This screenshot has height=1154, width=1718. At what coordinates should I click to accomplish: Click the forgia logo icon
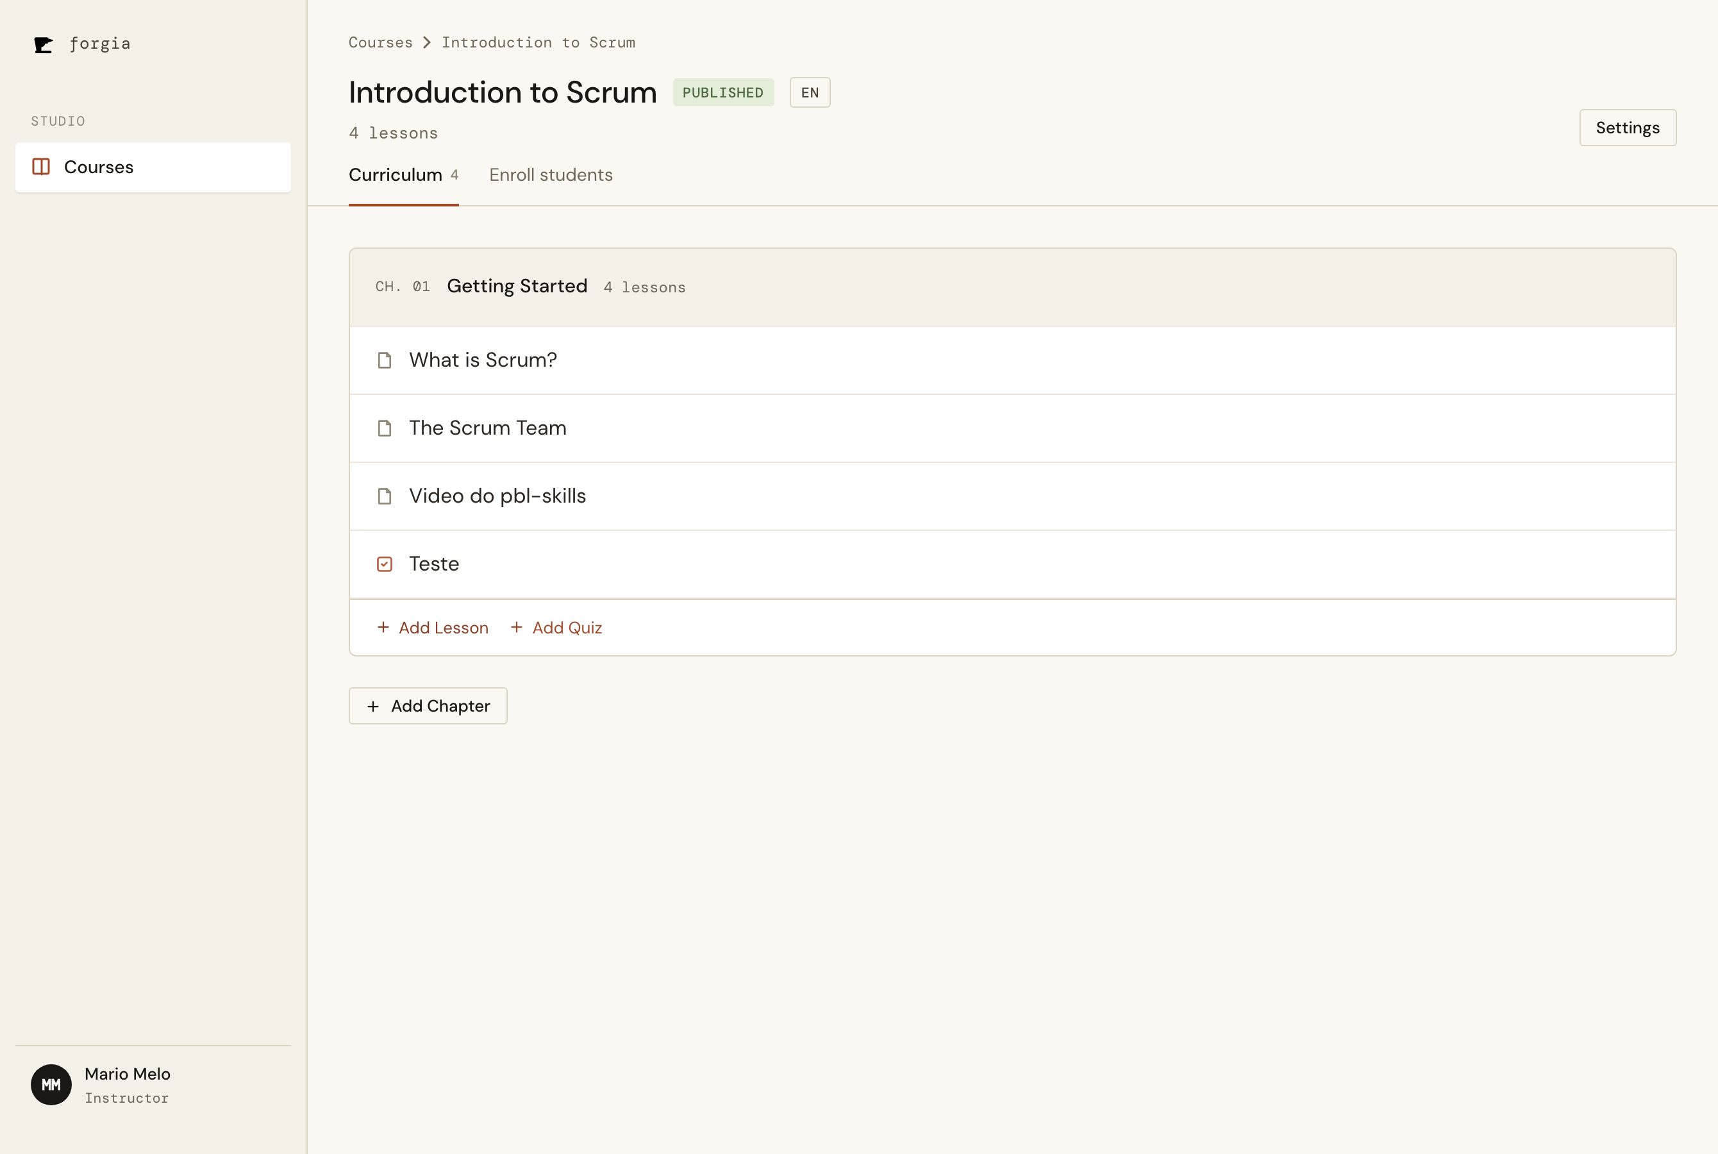click(x=44, y=45)
